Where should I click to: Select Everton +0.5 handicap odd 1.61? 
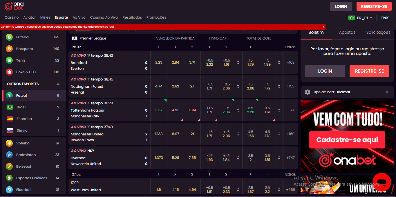tap(226, 62)
